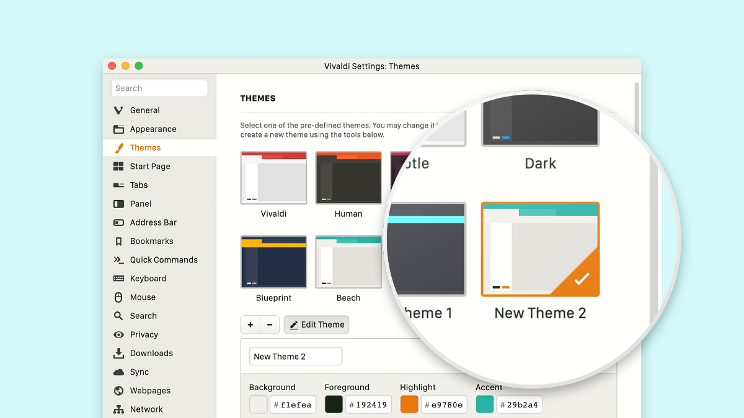
Task: Click the Start Page grid icon
Action: click(118, 167)
